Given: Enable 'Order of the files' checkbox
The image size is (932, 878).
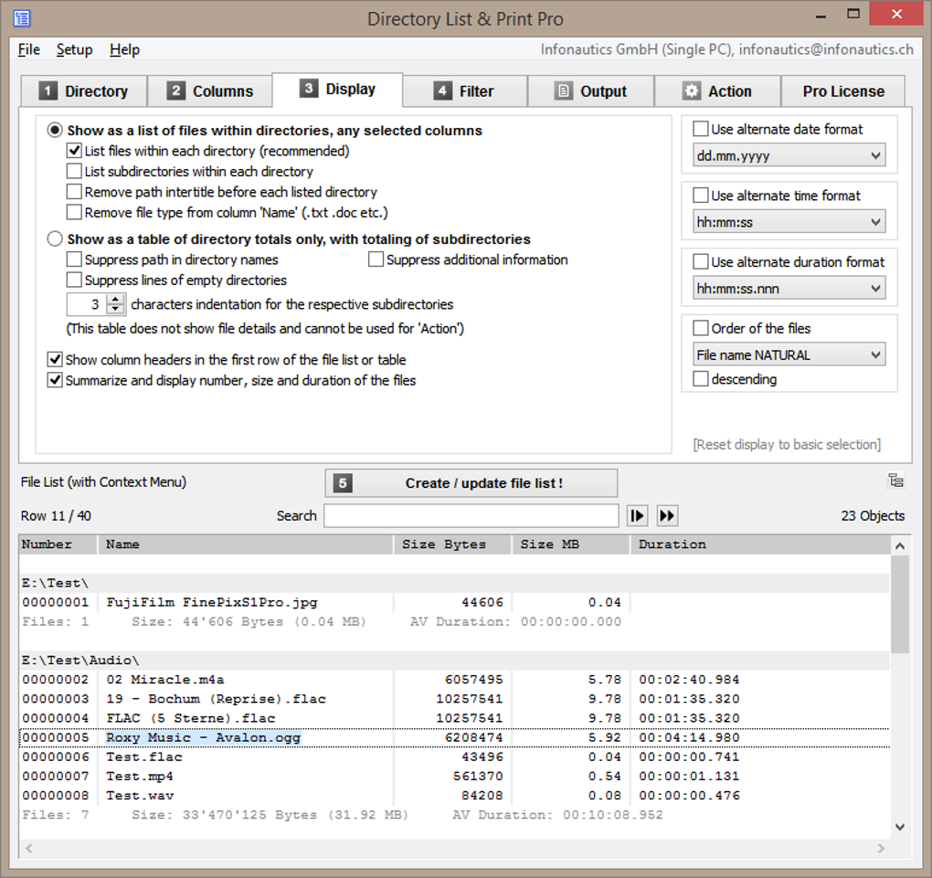Looking at the screenshot, I should click(701, 328).
